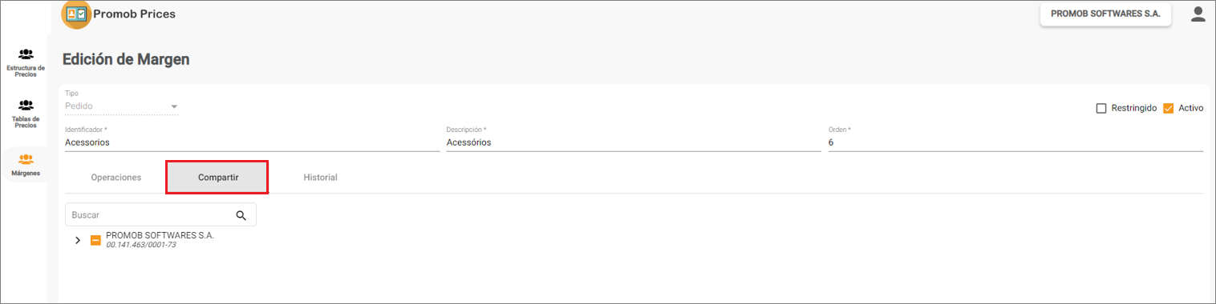Image resolution: width=1216 pixels, height=304 pixels.
Task: Open Estructura de Precios sidebar icon
Action: coord(26,54)
